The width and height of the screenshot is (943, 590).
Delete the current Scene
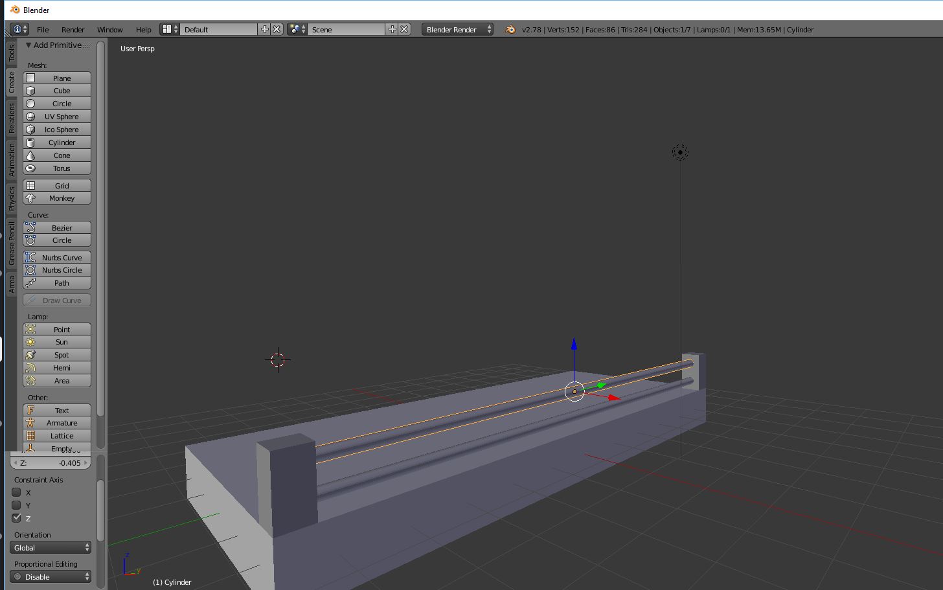point(404,29)
